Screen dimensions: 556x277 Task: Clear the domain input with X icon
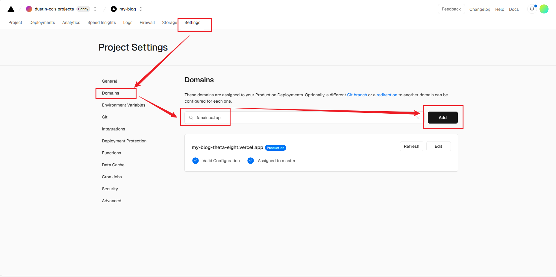click(x=418, y=118)
